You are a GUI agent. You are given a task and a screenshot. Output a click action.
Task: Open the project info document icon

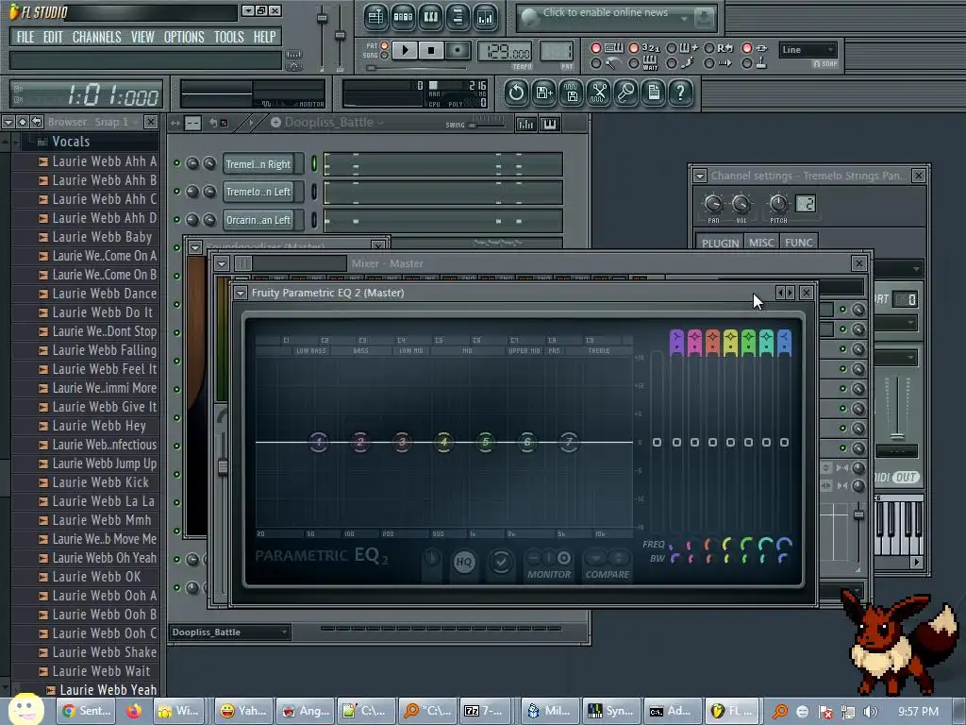(x=654, y=93)
